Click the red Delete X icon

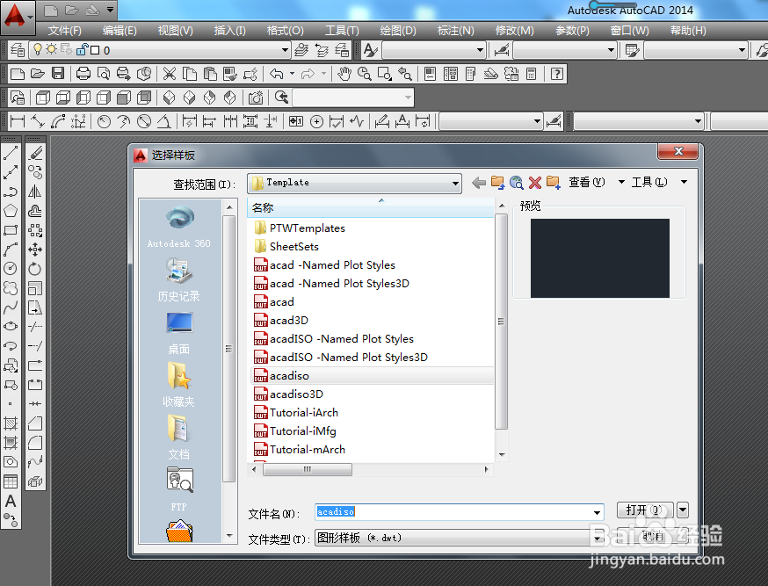[535, 183]
